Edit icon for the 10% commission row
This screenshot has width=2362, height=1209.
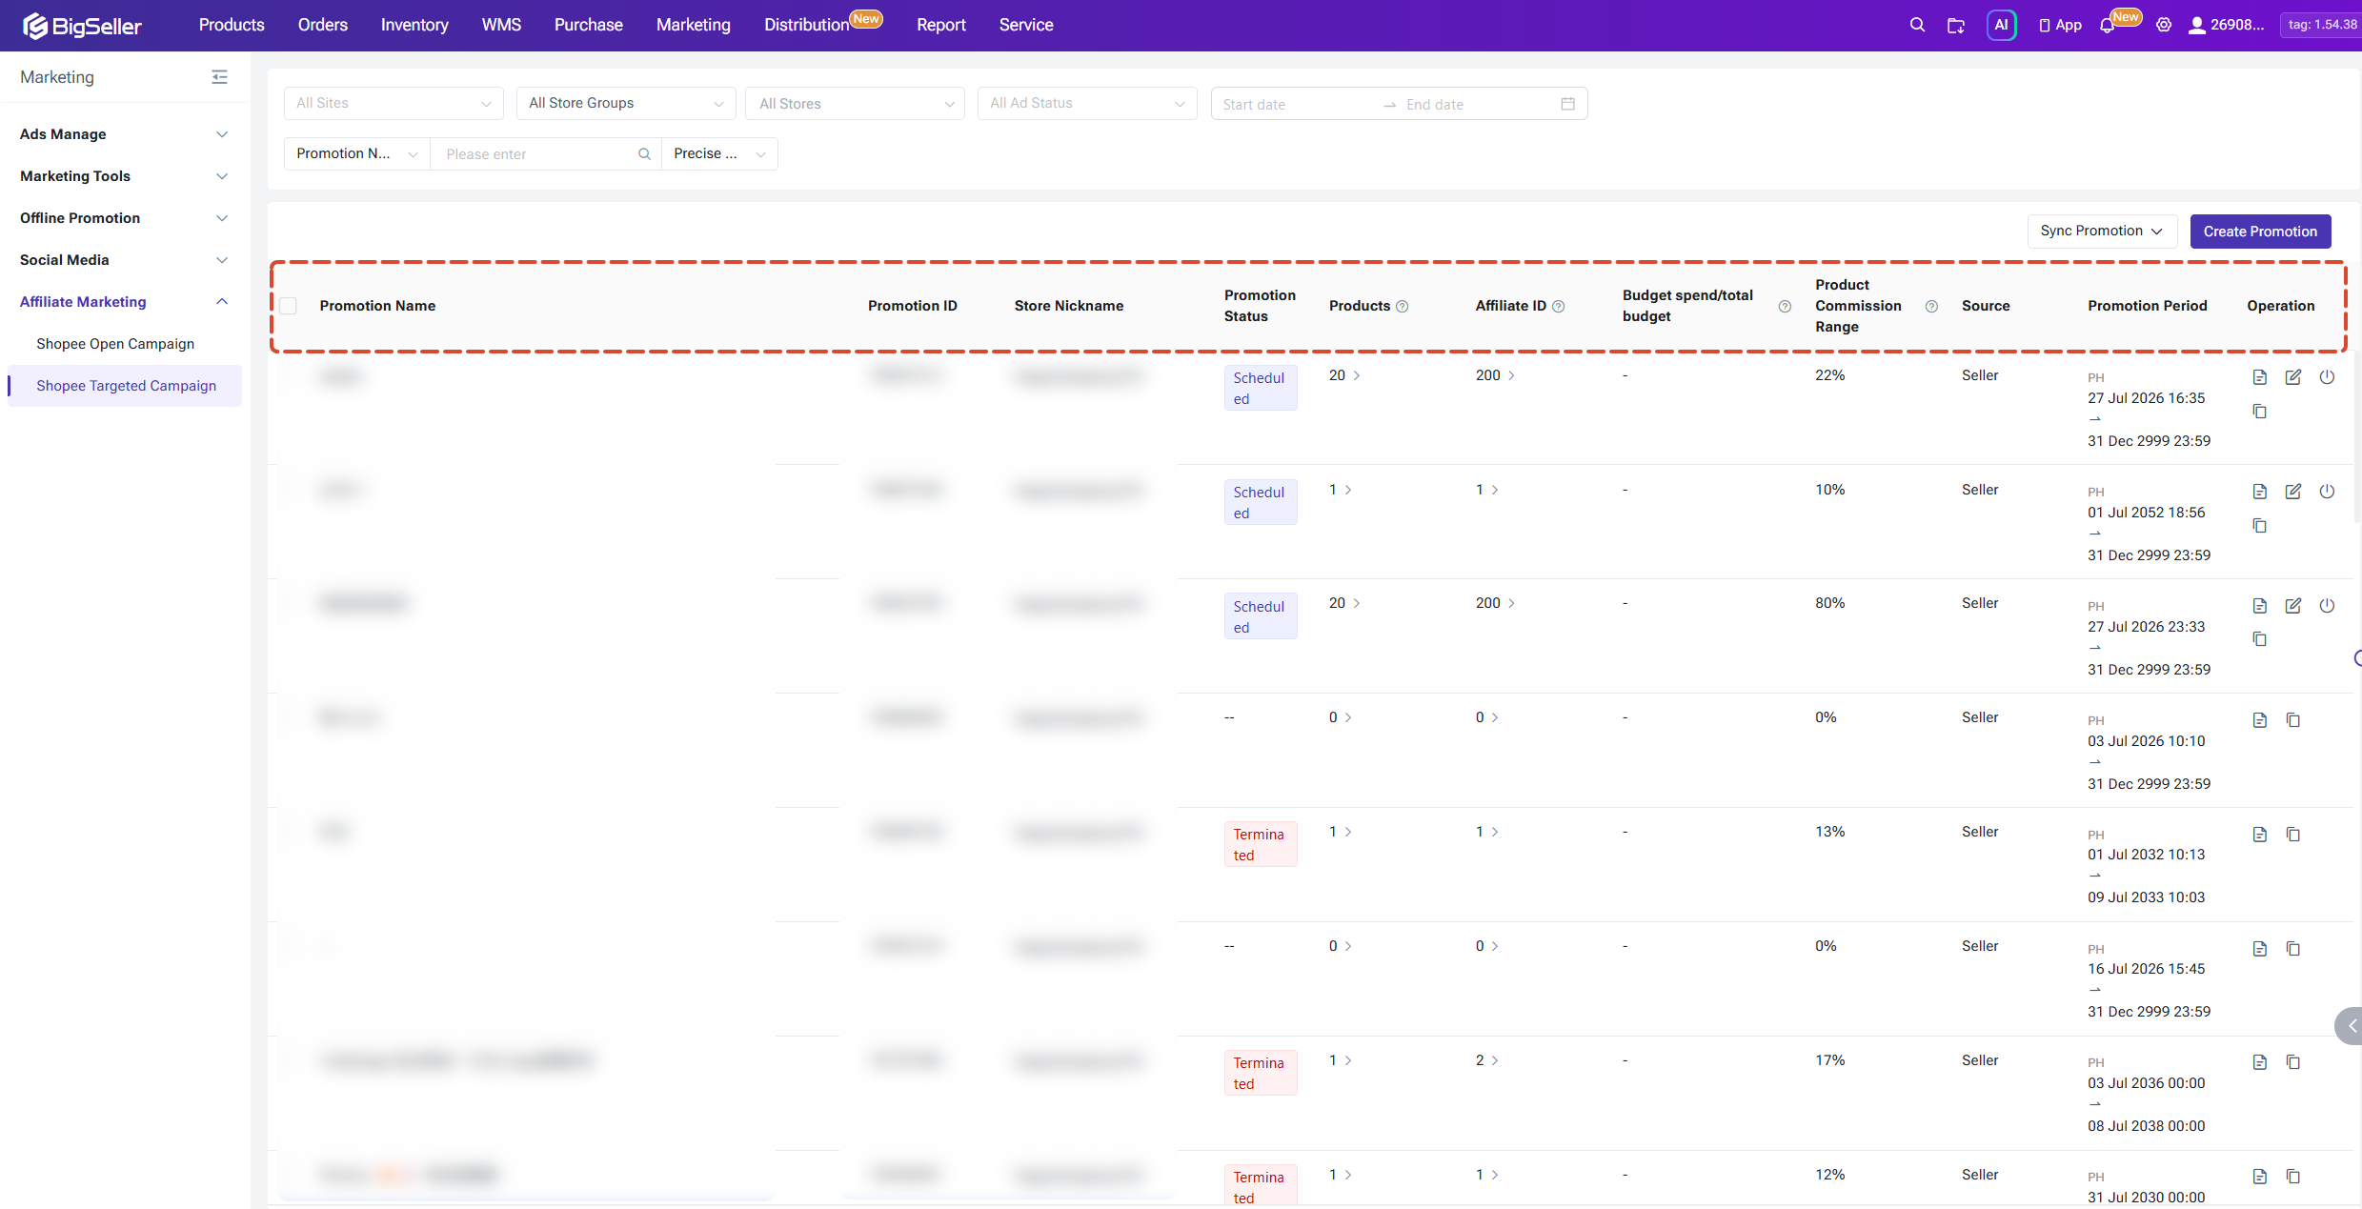click(x=2293, y=492)
